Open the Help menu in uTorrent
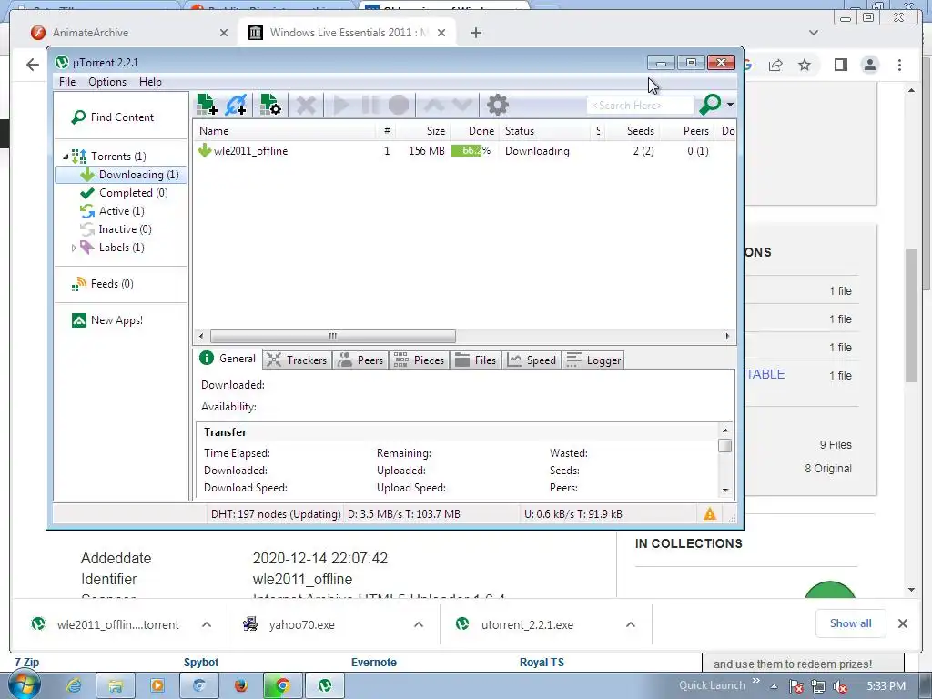The image size is (932, 699). point(150,82)
